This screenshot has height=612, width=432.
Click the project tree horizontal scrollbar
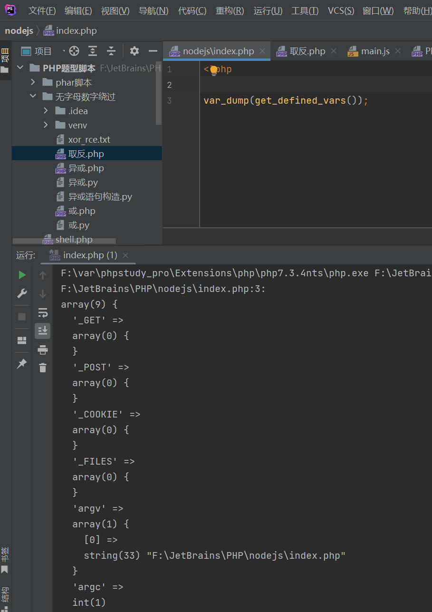64,242
